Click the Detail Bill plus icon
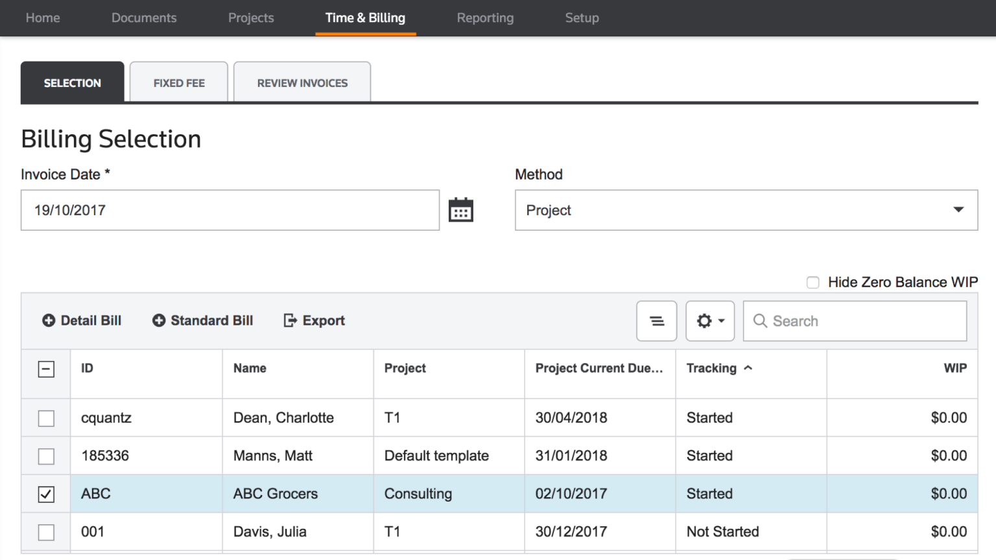 49,320
